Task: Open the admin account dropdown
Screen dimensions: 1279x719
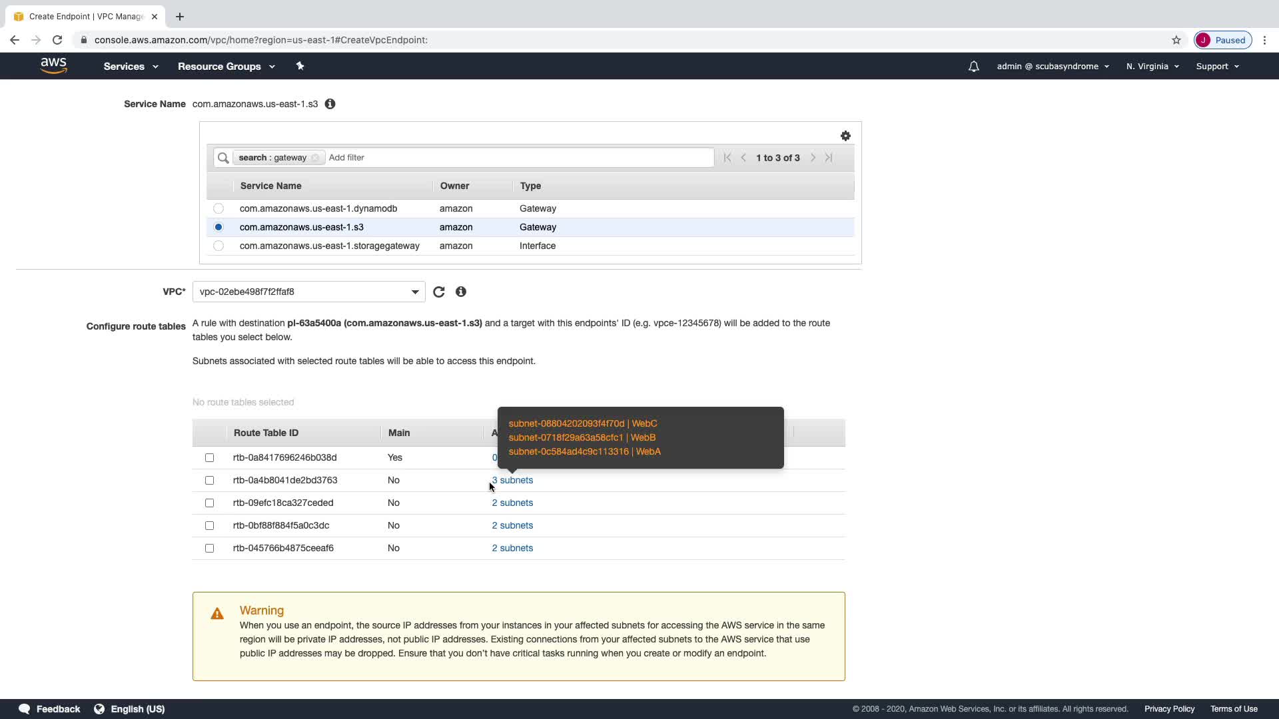Action: pyautogui.click(x=1053, y=67)
